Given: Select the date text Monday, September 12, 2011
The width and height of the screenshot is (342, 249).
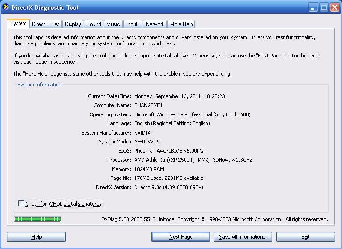Looking at the screenshot, I should coord(167,96).
